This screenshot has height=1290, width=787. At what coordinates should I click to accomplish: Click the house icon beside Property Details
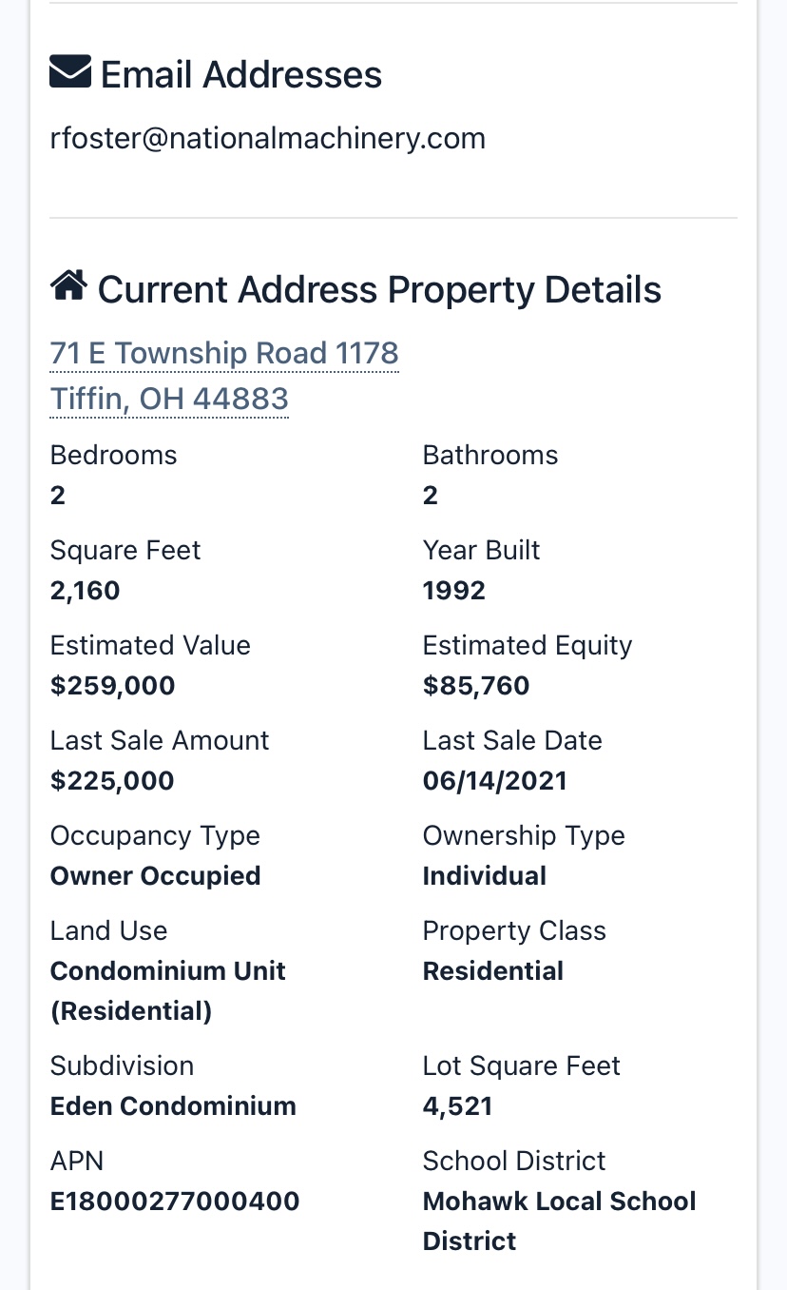pyautogui.click(x=68, y=285)
